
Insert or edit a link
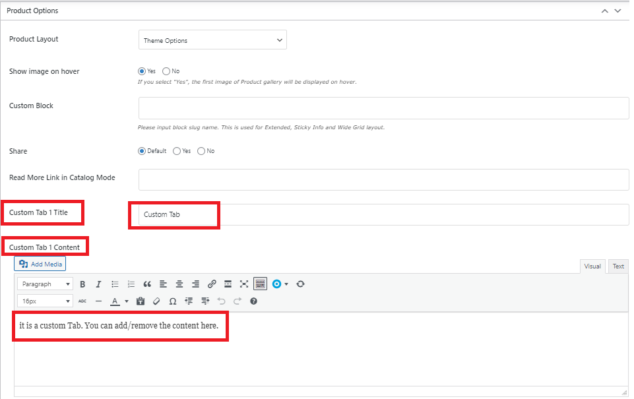212,284
